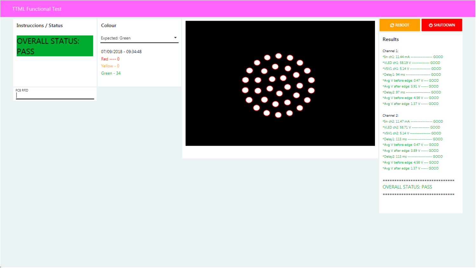Select the Yellow count line

tap(110, 66)
